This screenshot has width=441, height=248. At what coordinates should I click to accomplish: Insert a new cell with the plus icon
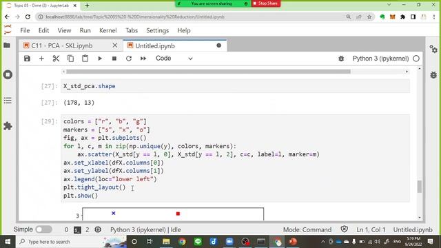click(x=41, y=59)
